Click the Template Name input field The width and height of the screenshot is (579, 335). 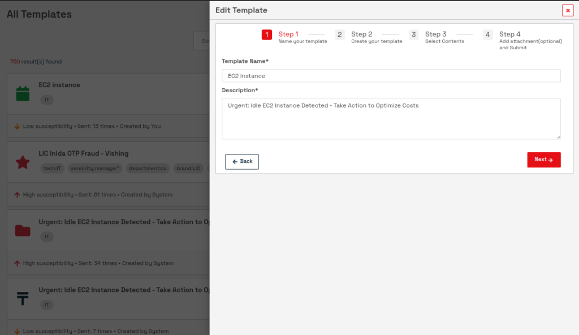[x=391, y=76]
